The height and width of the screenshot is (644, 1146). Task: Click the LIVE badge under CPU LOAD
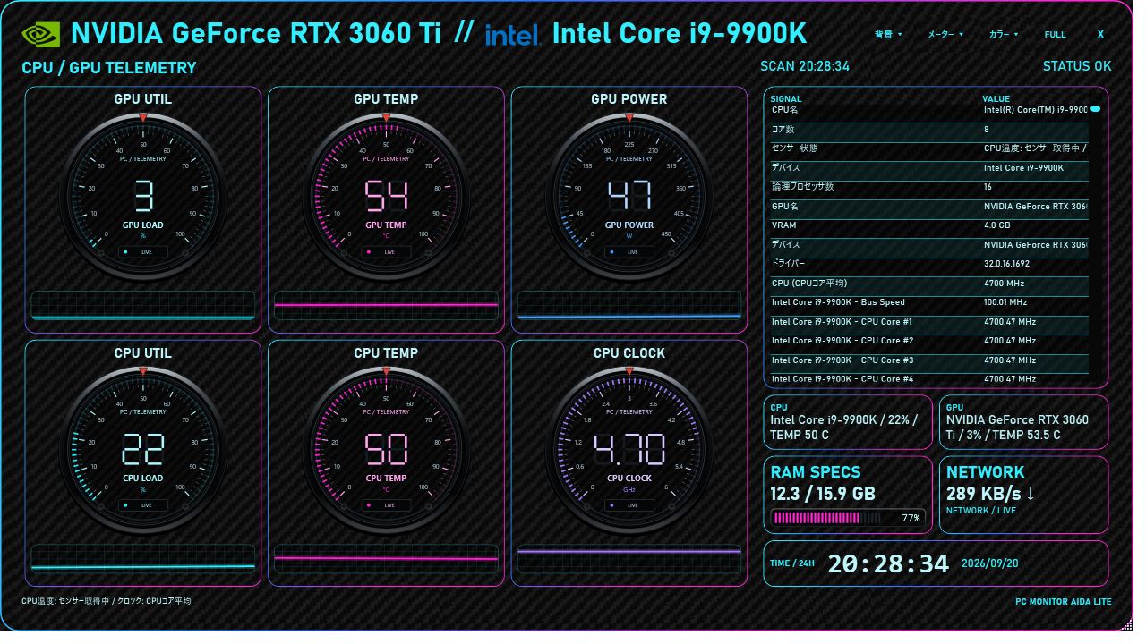[143, 505]
